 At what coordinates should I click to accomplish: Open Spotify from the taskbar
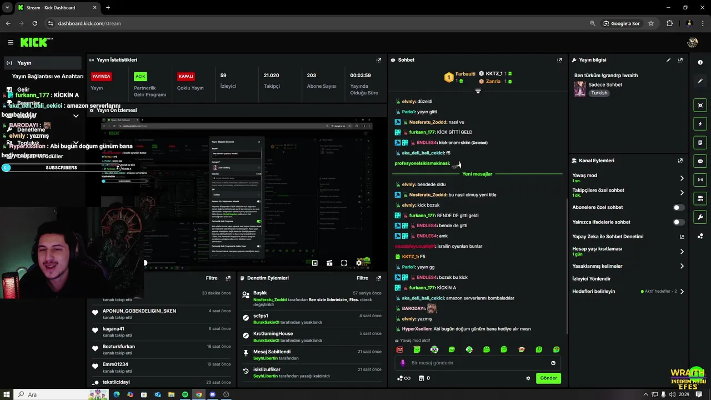[185, 394]
